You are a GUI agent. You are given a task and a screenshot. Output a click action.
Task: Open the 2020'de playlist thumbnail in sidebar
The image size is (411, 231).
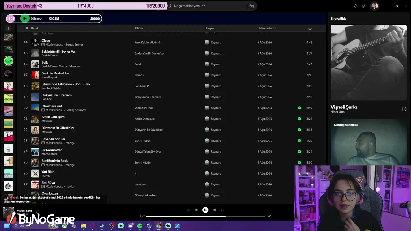tap(8, 174)
